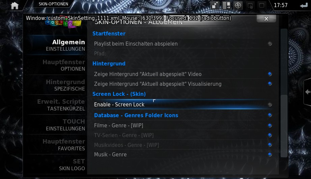311x179 pixels.
Task: Click the left arrow on right edge tab
Action: click(308, 92)
